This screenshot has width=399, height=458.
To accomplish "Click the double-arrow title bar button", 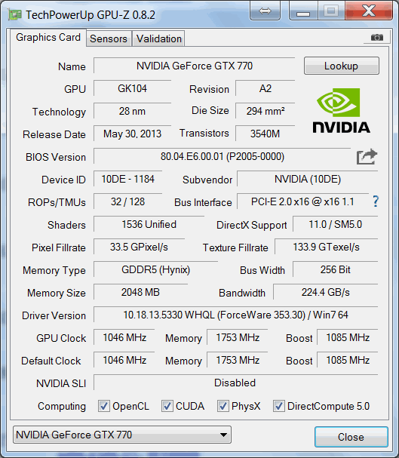I will (265, 11).
